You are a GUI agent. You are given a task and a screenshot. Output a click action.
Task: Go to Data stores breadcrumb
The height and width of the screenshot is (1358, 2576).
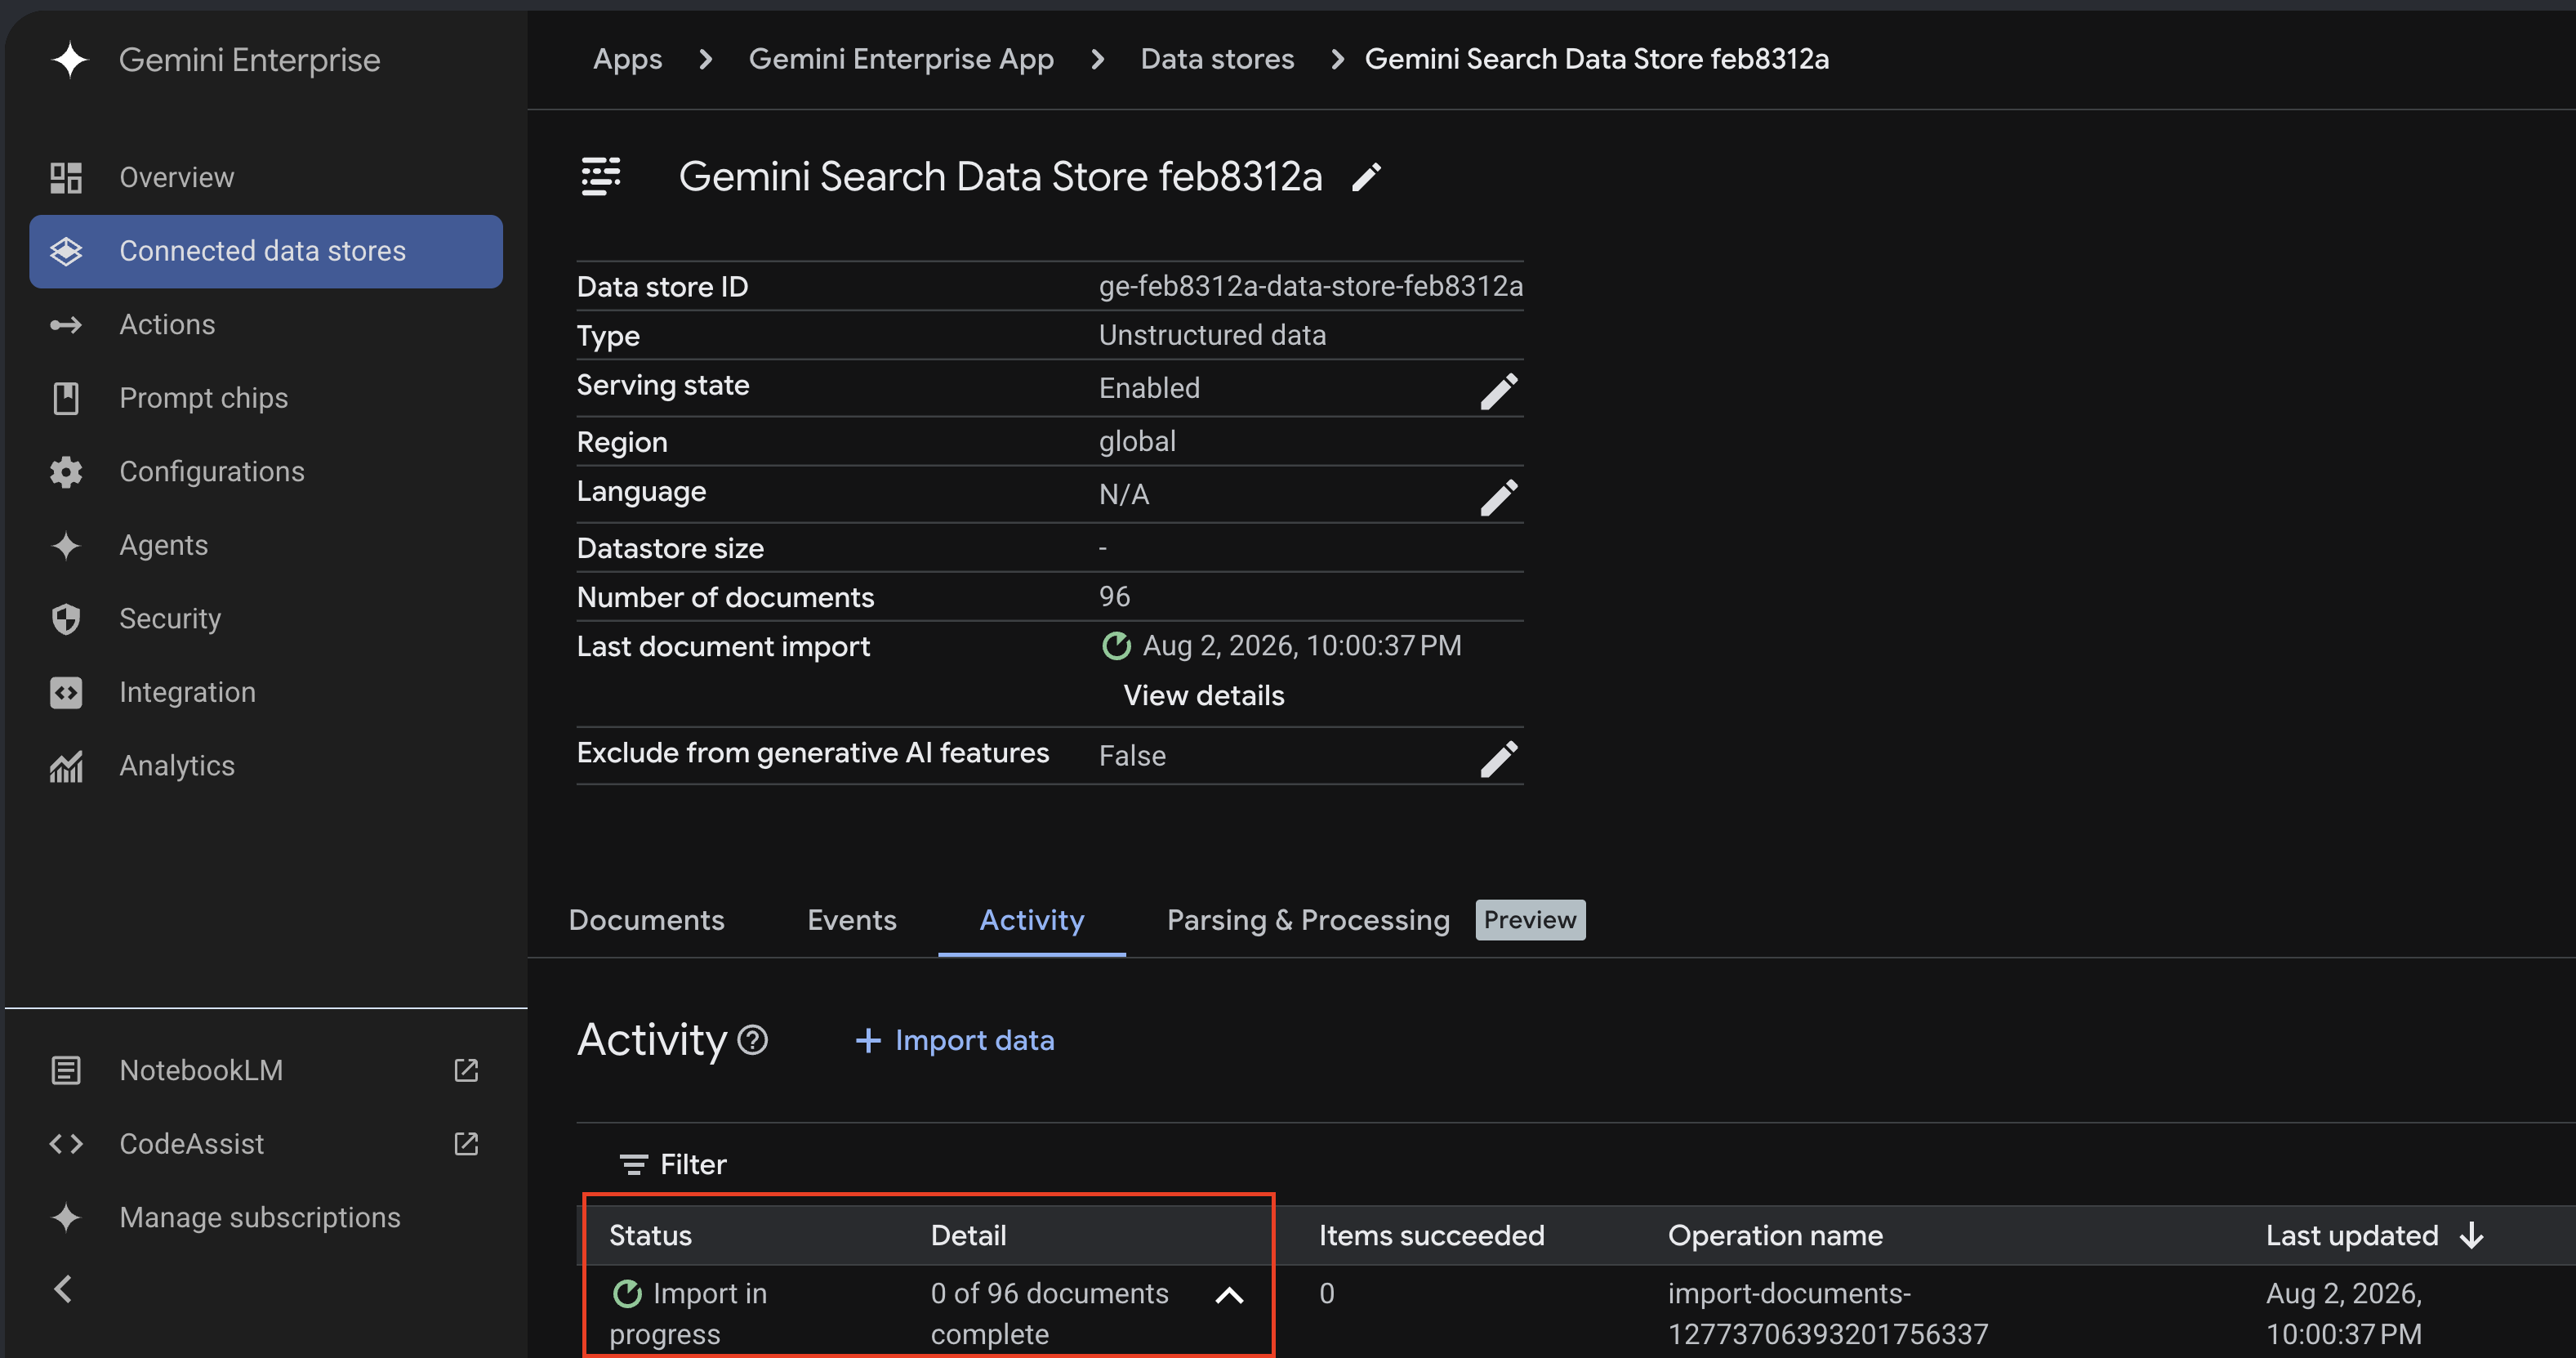pyautogui.click(x=1217, y=59)
